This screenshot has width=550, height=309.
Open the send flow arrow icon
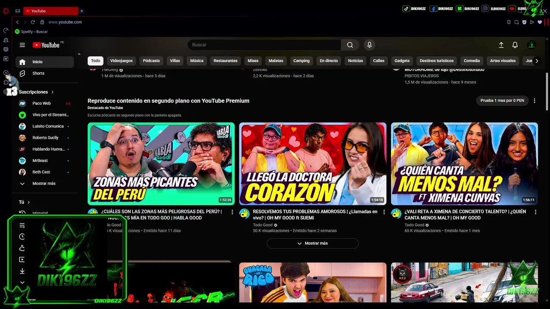532,22
